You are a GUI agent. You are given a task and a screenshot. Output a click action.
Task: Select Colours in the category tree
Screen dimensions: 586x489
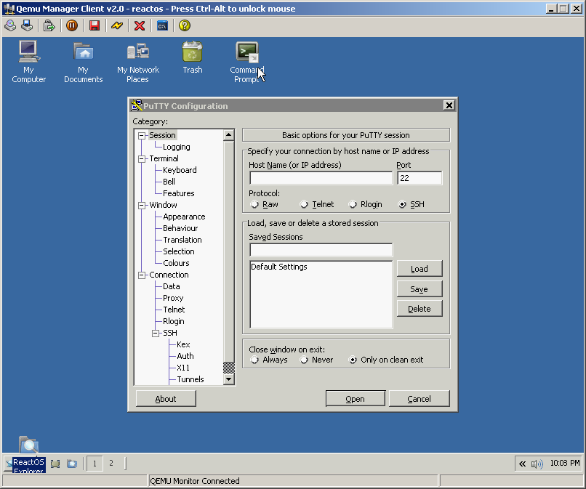pyautogui.click(x=176, y=263)
